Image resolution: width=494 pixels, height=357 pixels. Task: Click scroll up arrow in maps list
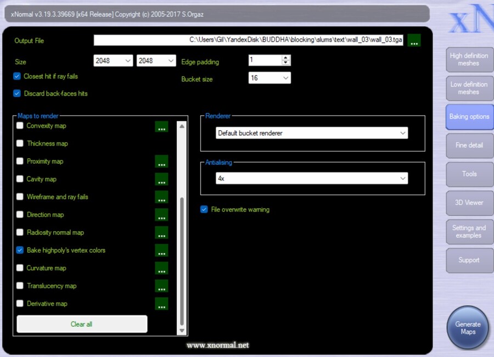(182, 126)
